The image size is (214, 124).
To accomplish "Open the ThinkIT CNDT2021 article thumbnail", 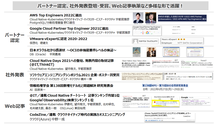I will pos(197,64).
